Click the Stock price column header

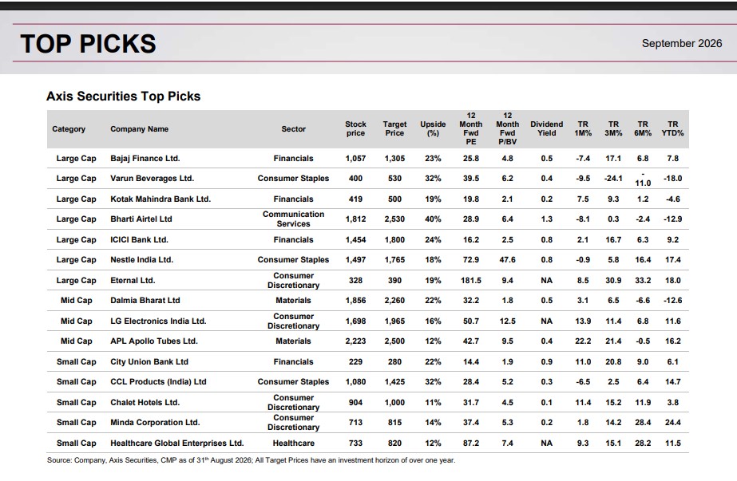(355, 128)
